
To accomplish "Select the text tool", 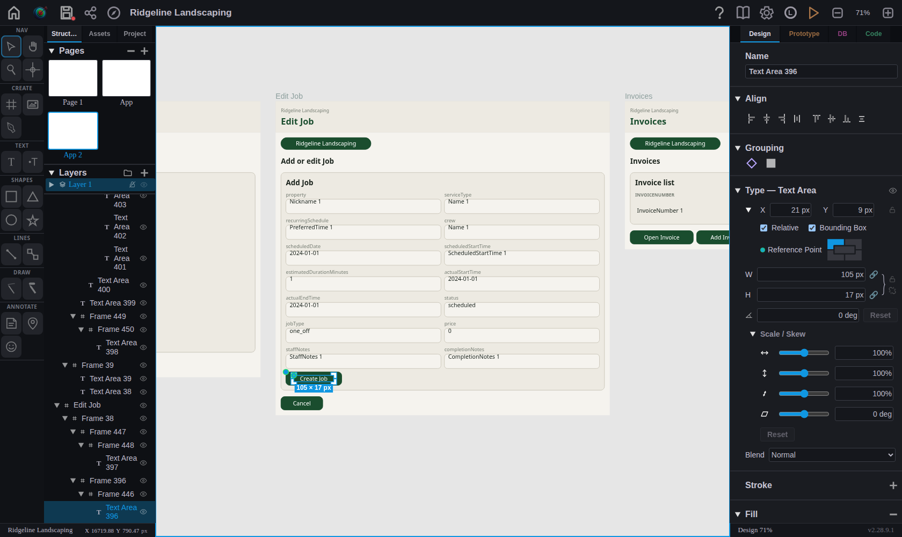I will [x=11, y=162].
